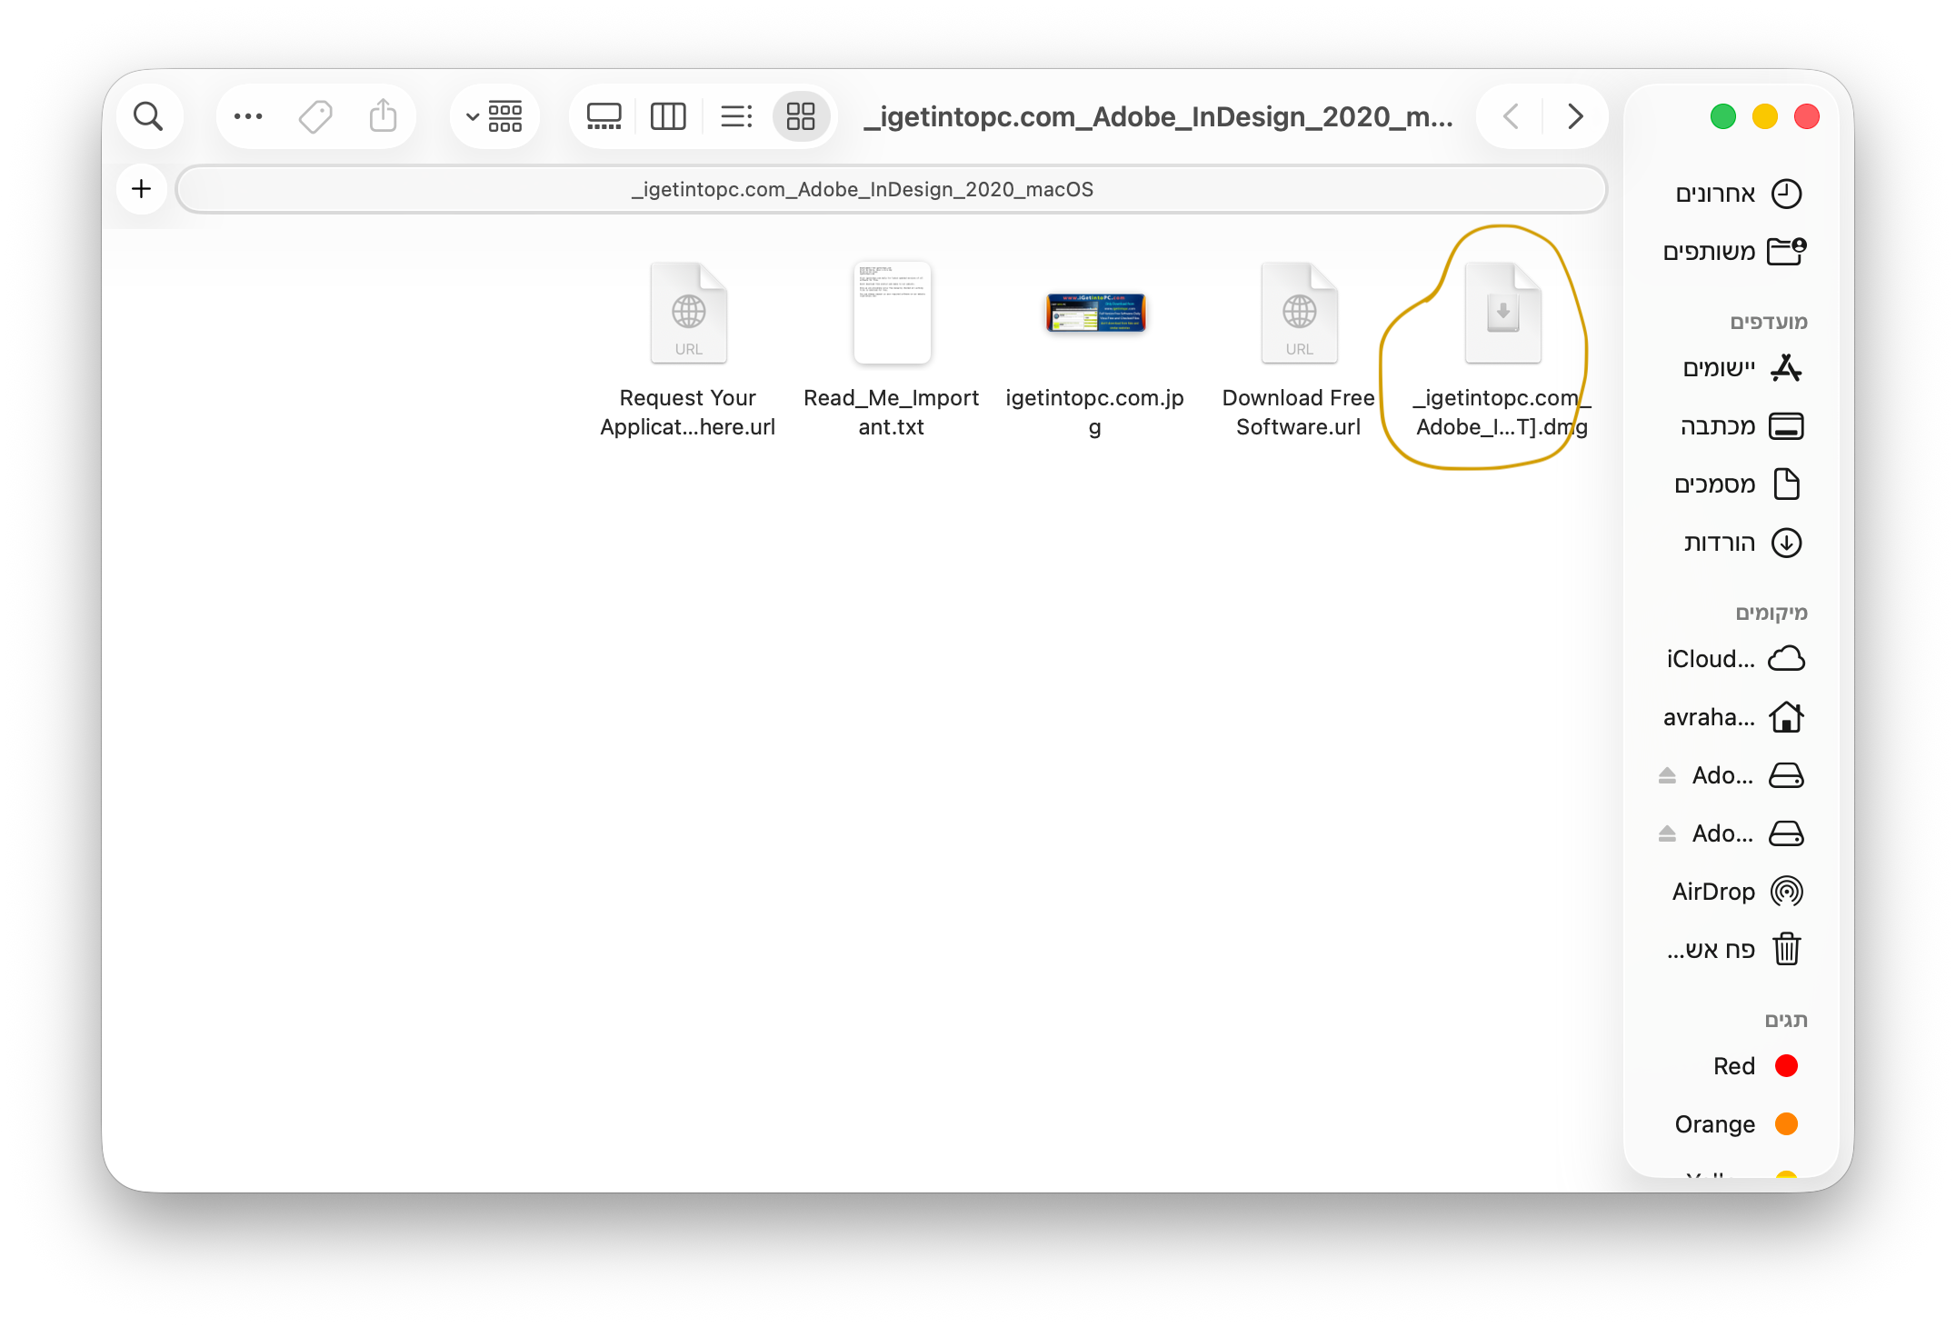1956x1327 pixels.
Task: Click the Red tag color dot
Action: [1786, 1066]
